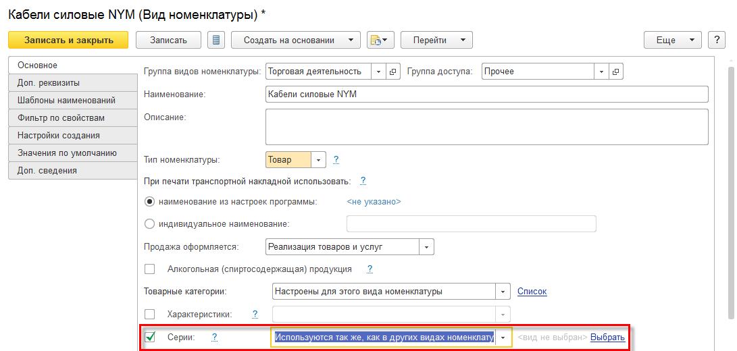The width and height of the screenshot is (737, 351).
Task: Click the vertical scrollbar on the right
Action: [730, 189]
